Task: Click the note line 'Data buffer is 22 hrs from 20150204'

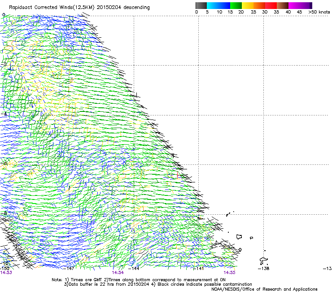Action: pos(109,284)
